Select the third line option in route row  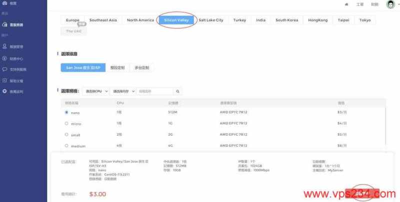click(142, 68)
